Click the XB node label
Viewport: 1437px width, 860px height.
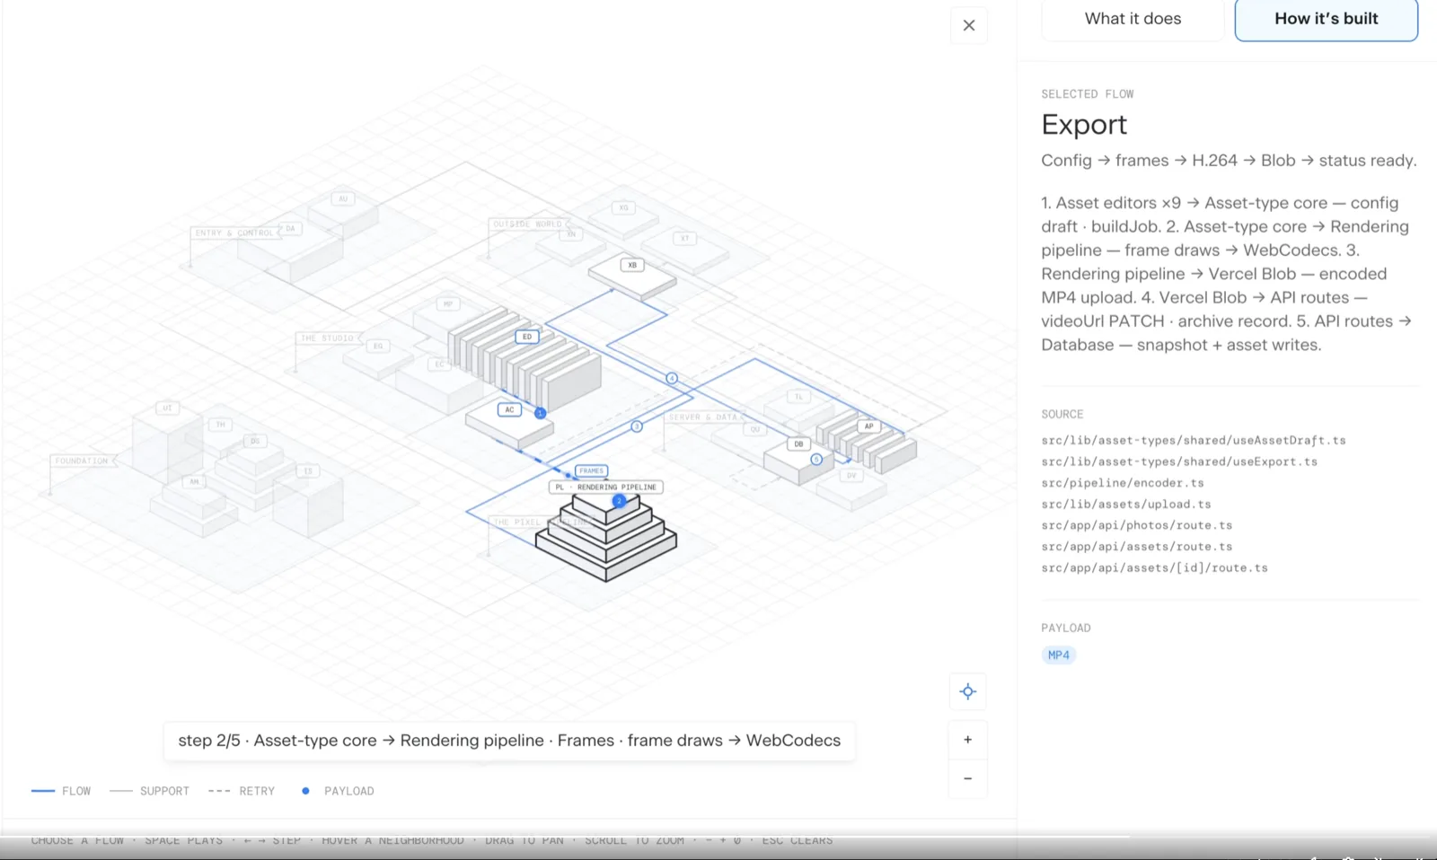[632, 265]
